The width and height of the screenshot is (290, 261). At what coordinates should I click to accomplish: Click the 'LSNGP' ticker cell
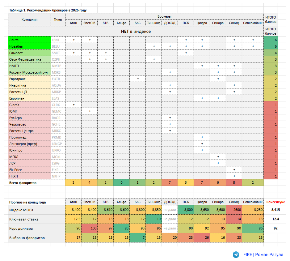tap(58, 144)
